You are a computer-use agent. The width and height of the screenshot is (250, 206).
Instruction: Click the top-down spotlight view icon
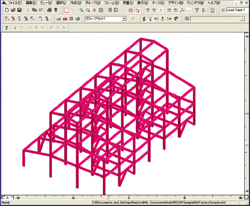(150, 19)
